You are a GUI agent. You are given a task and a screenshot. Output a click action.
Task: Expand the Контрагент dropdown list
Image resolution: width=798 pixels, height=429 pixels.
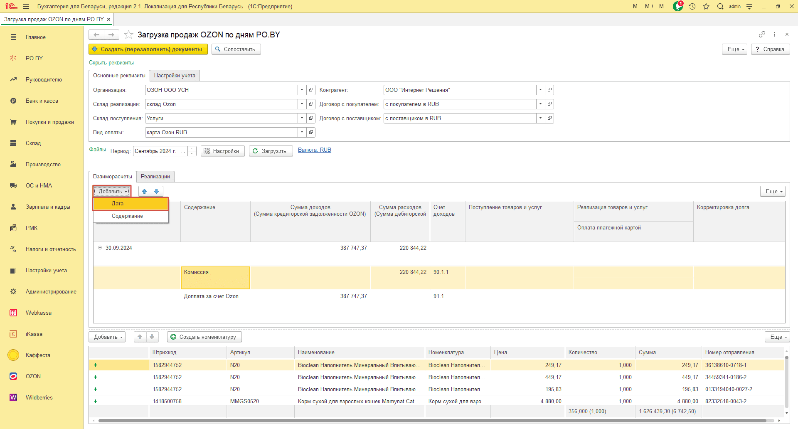pos(541,90)
